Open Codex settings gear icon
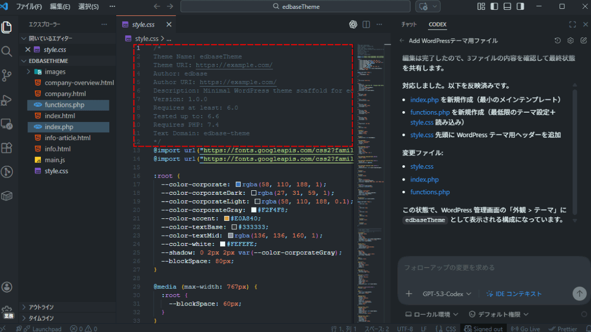The image size is (591, 332). pyautogui.click(x=571, y=41)
